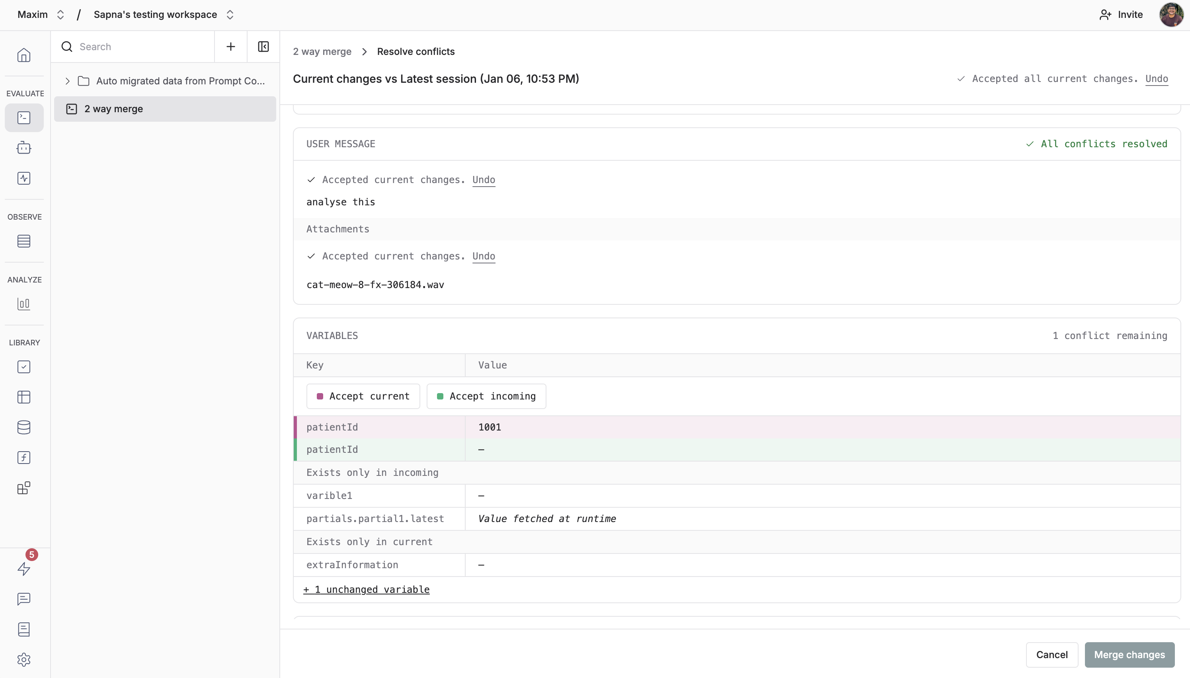Open the Settings gear icon
The width and height of the screenshot is (1190, 678).
pyautogui.click(x=24, y=659)
